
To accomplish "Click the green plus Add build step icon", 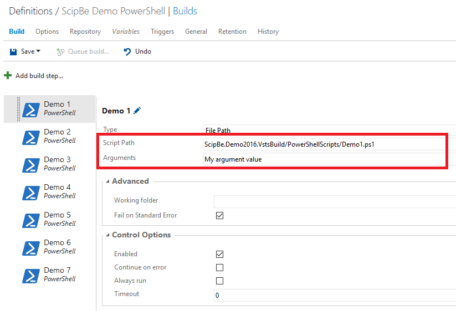I will (x=8, y=75).
